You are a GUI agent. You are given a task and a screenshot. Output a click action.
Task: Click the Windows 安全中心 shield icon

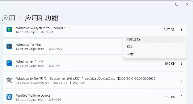tap(9, 63)
